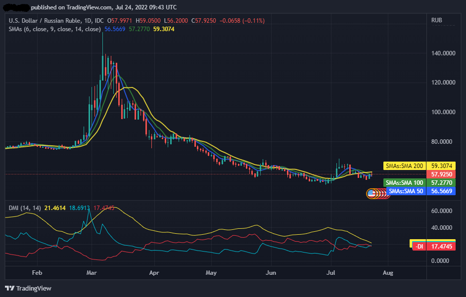Click the red current price label 57.9250

(x=441, y=174)
